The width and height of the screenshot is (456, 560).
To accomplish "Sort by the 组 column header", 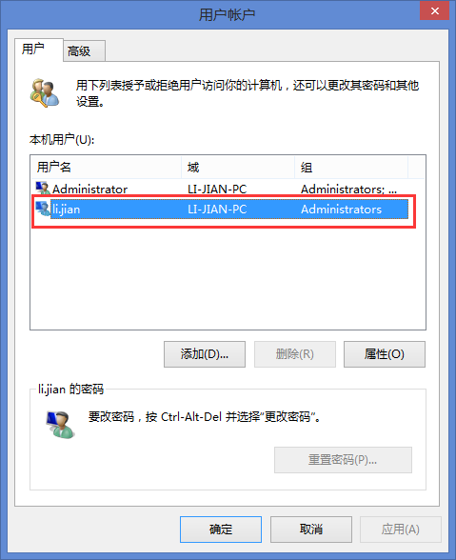I will pyautogui.click(x=351, y=167).
